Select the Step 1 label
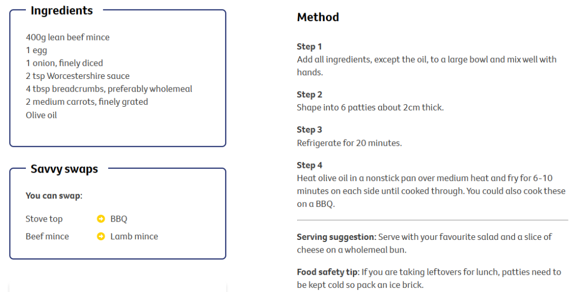The image size is (570, 292). (309, 46)
